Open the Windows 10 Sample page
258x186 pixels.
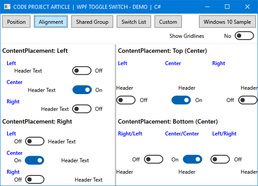pyautogui.click(x=227, y=22)
